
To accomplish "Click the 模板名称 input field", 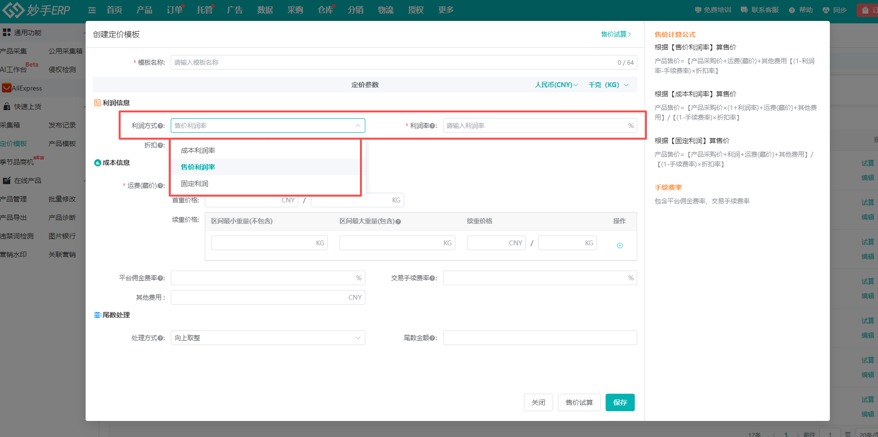I will (x=389, y=62).
